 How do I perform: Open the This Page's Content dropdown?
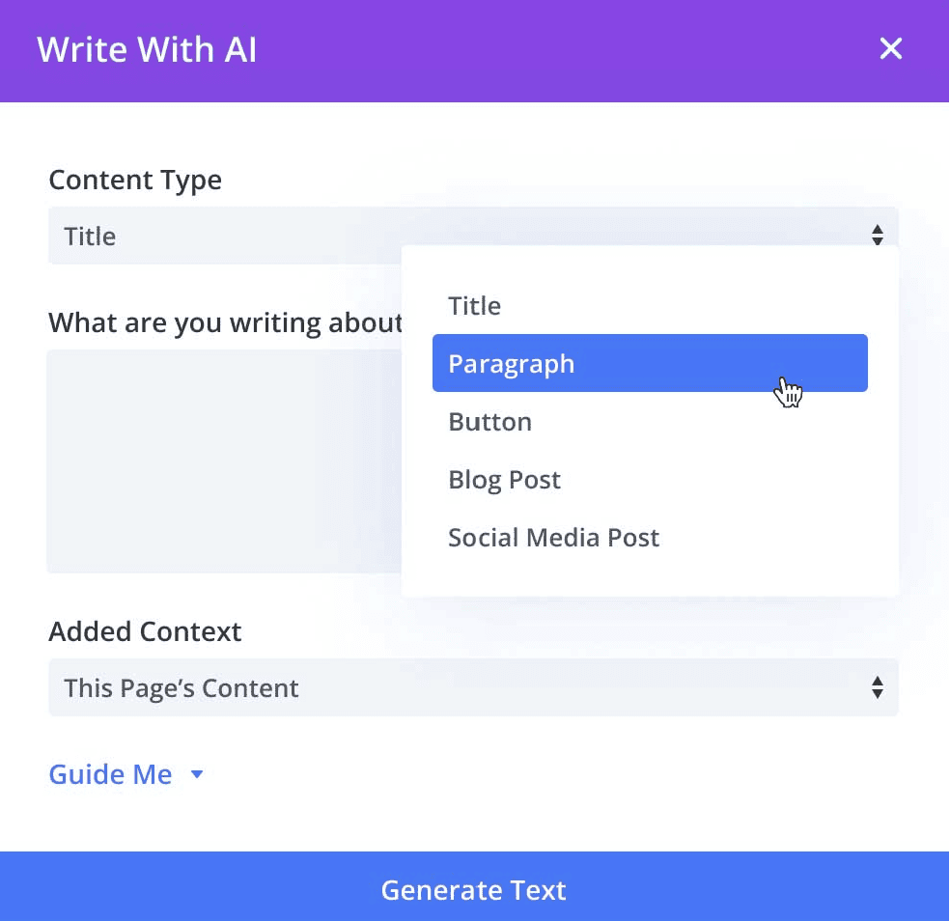[473, 687]
